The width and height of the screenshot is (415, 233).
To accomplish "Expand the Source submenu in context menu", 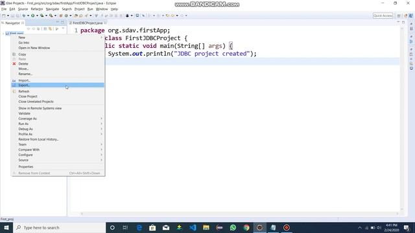I will (58, 160).
